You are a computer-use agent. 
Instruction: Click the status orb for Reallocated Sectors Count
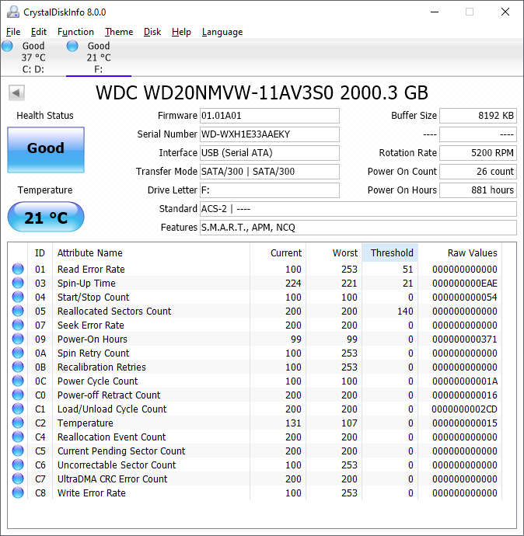18,311
